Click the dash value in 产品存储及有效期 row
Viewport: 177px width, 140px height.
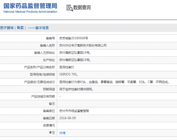(x=60, y=97)
